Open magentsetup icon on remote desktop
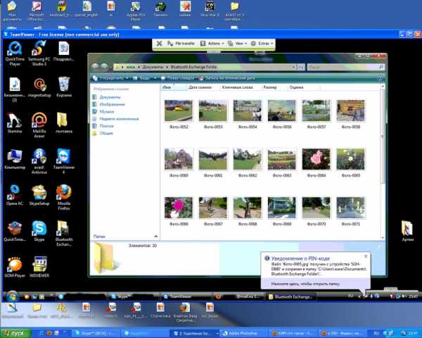422x338 pixels. pyautogui.click(x=39, y=87)
